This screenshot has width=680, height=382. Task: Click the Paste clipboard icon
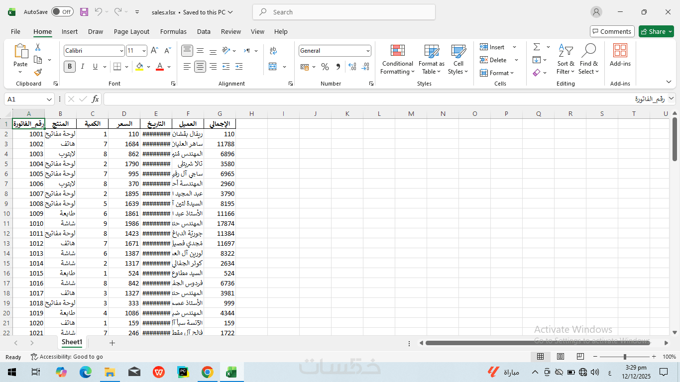[20, 51]
